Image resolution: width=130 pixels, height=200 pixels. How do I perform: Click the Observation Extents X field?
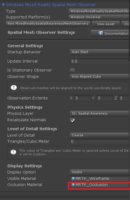82,98
